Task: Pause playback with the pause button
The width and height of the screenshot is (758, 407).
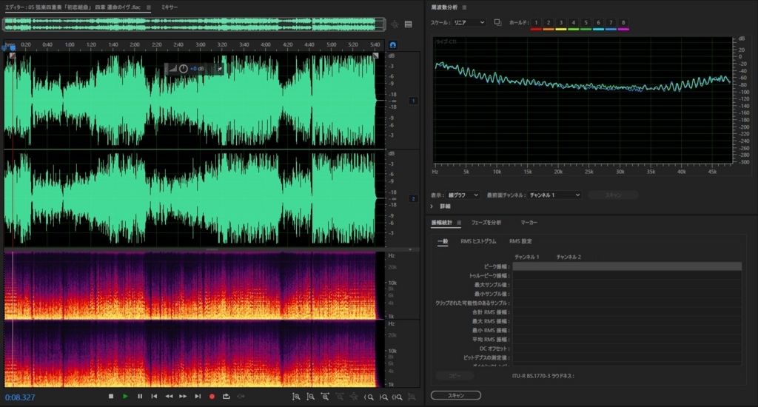Action: 140,397
